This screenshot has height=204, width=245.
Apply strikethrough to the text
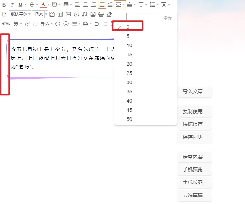point(32,5)
